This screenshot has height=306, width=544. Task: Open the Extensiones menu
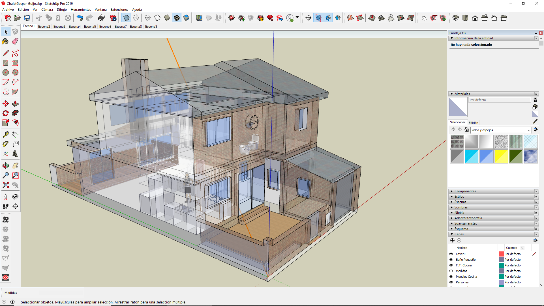[119, 10]
